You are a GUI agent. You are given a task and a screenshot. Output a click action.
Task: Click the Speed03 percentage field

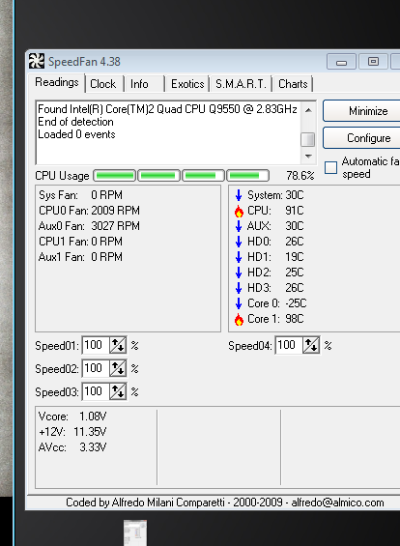click(96, 392)
